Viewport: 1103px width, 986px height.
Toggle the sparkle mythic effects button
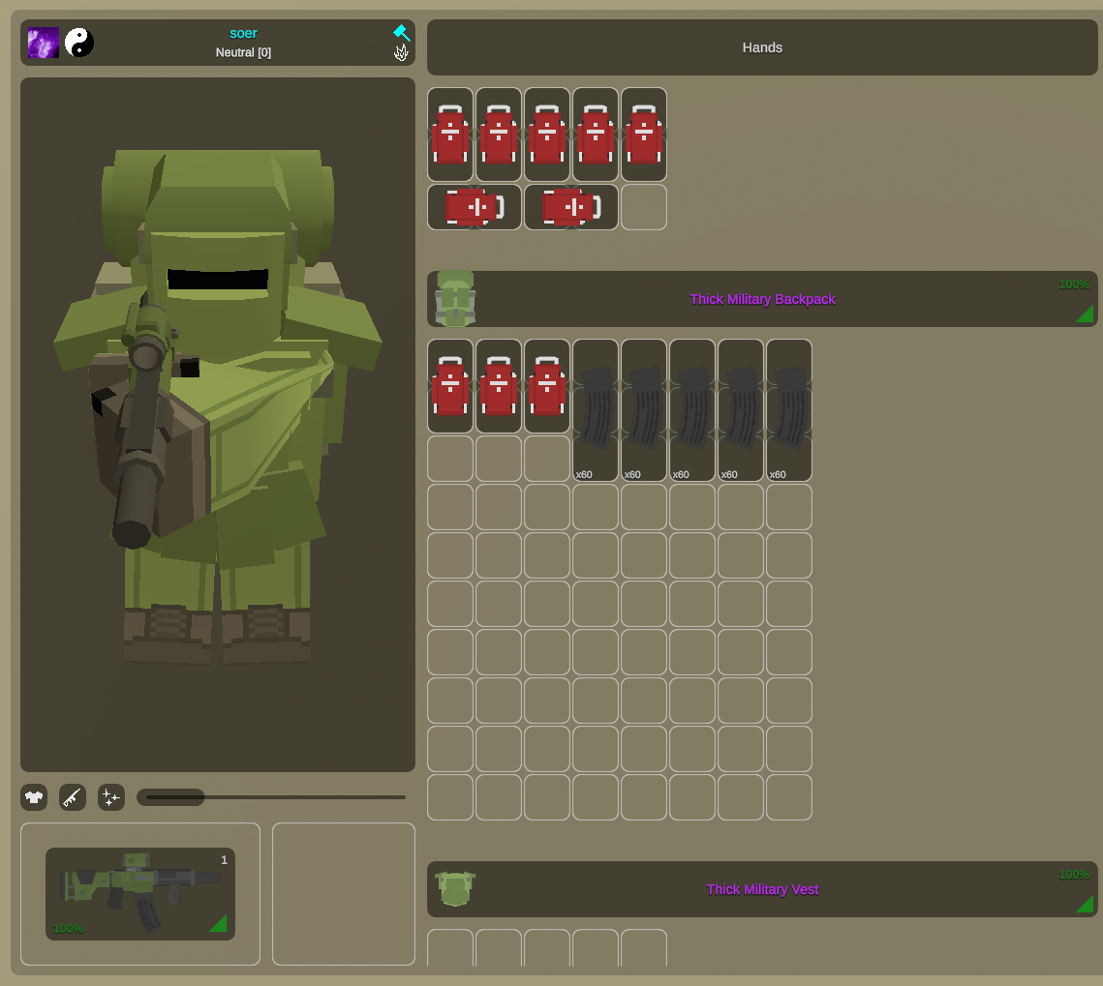click(x=111, y=797)
